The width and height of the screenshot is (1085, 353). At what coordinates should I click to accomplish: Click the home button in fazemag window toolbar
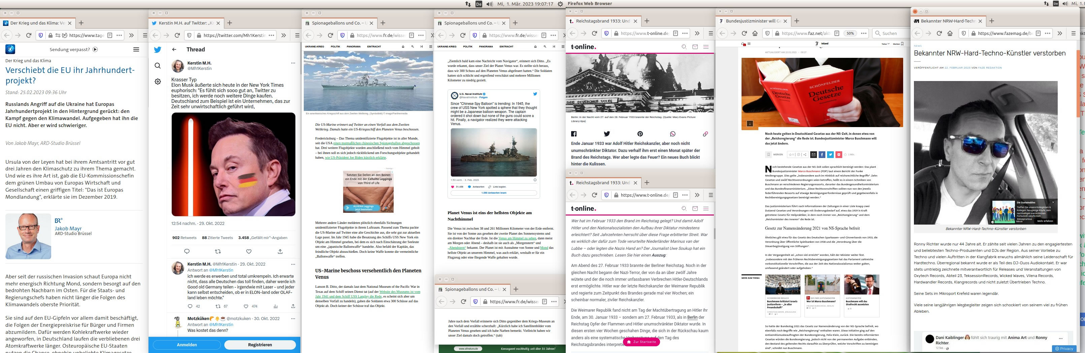tap(950, 33)
